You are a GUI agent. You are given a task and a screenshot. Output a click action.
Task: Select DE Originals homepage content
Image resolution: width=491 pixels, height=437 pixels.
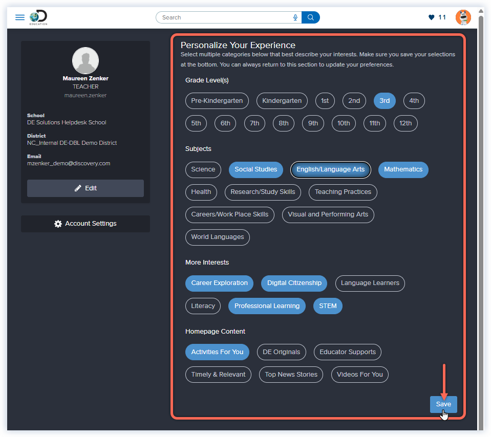point(281,352)
